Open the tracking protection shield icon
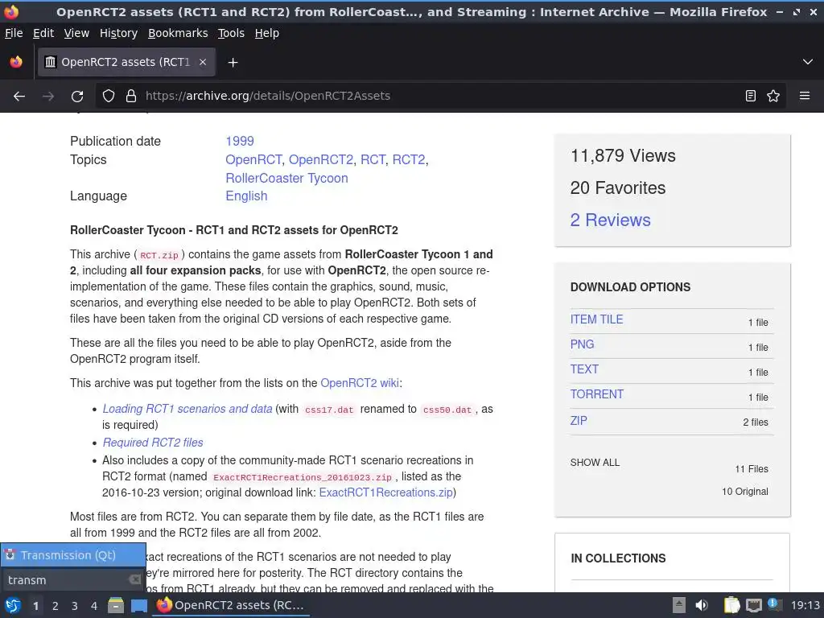 109,97
